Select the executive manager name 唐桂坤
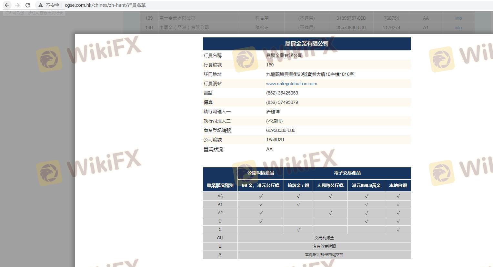 coord(273,112)
